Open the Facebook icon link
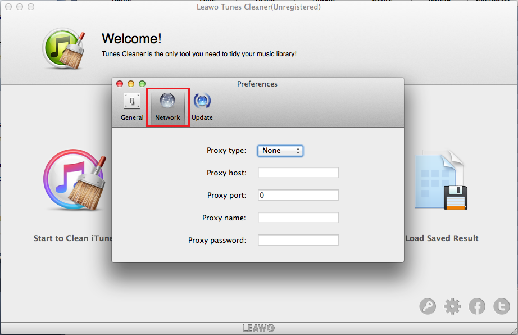The height and width of the screenshot is (335, 518). pos(477,306)
